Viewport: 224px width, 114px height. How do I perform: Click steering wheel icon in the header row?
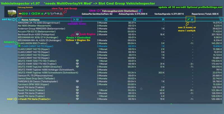pos(78,20)
